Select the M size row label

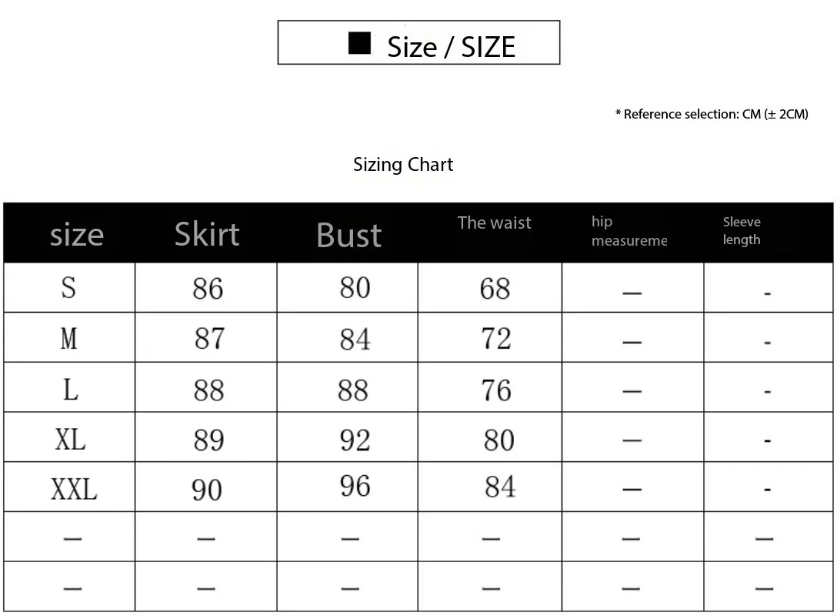coord(69,338)
